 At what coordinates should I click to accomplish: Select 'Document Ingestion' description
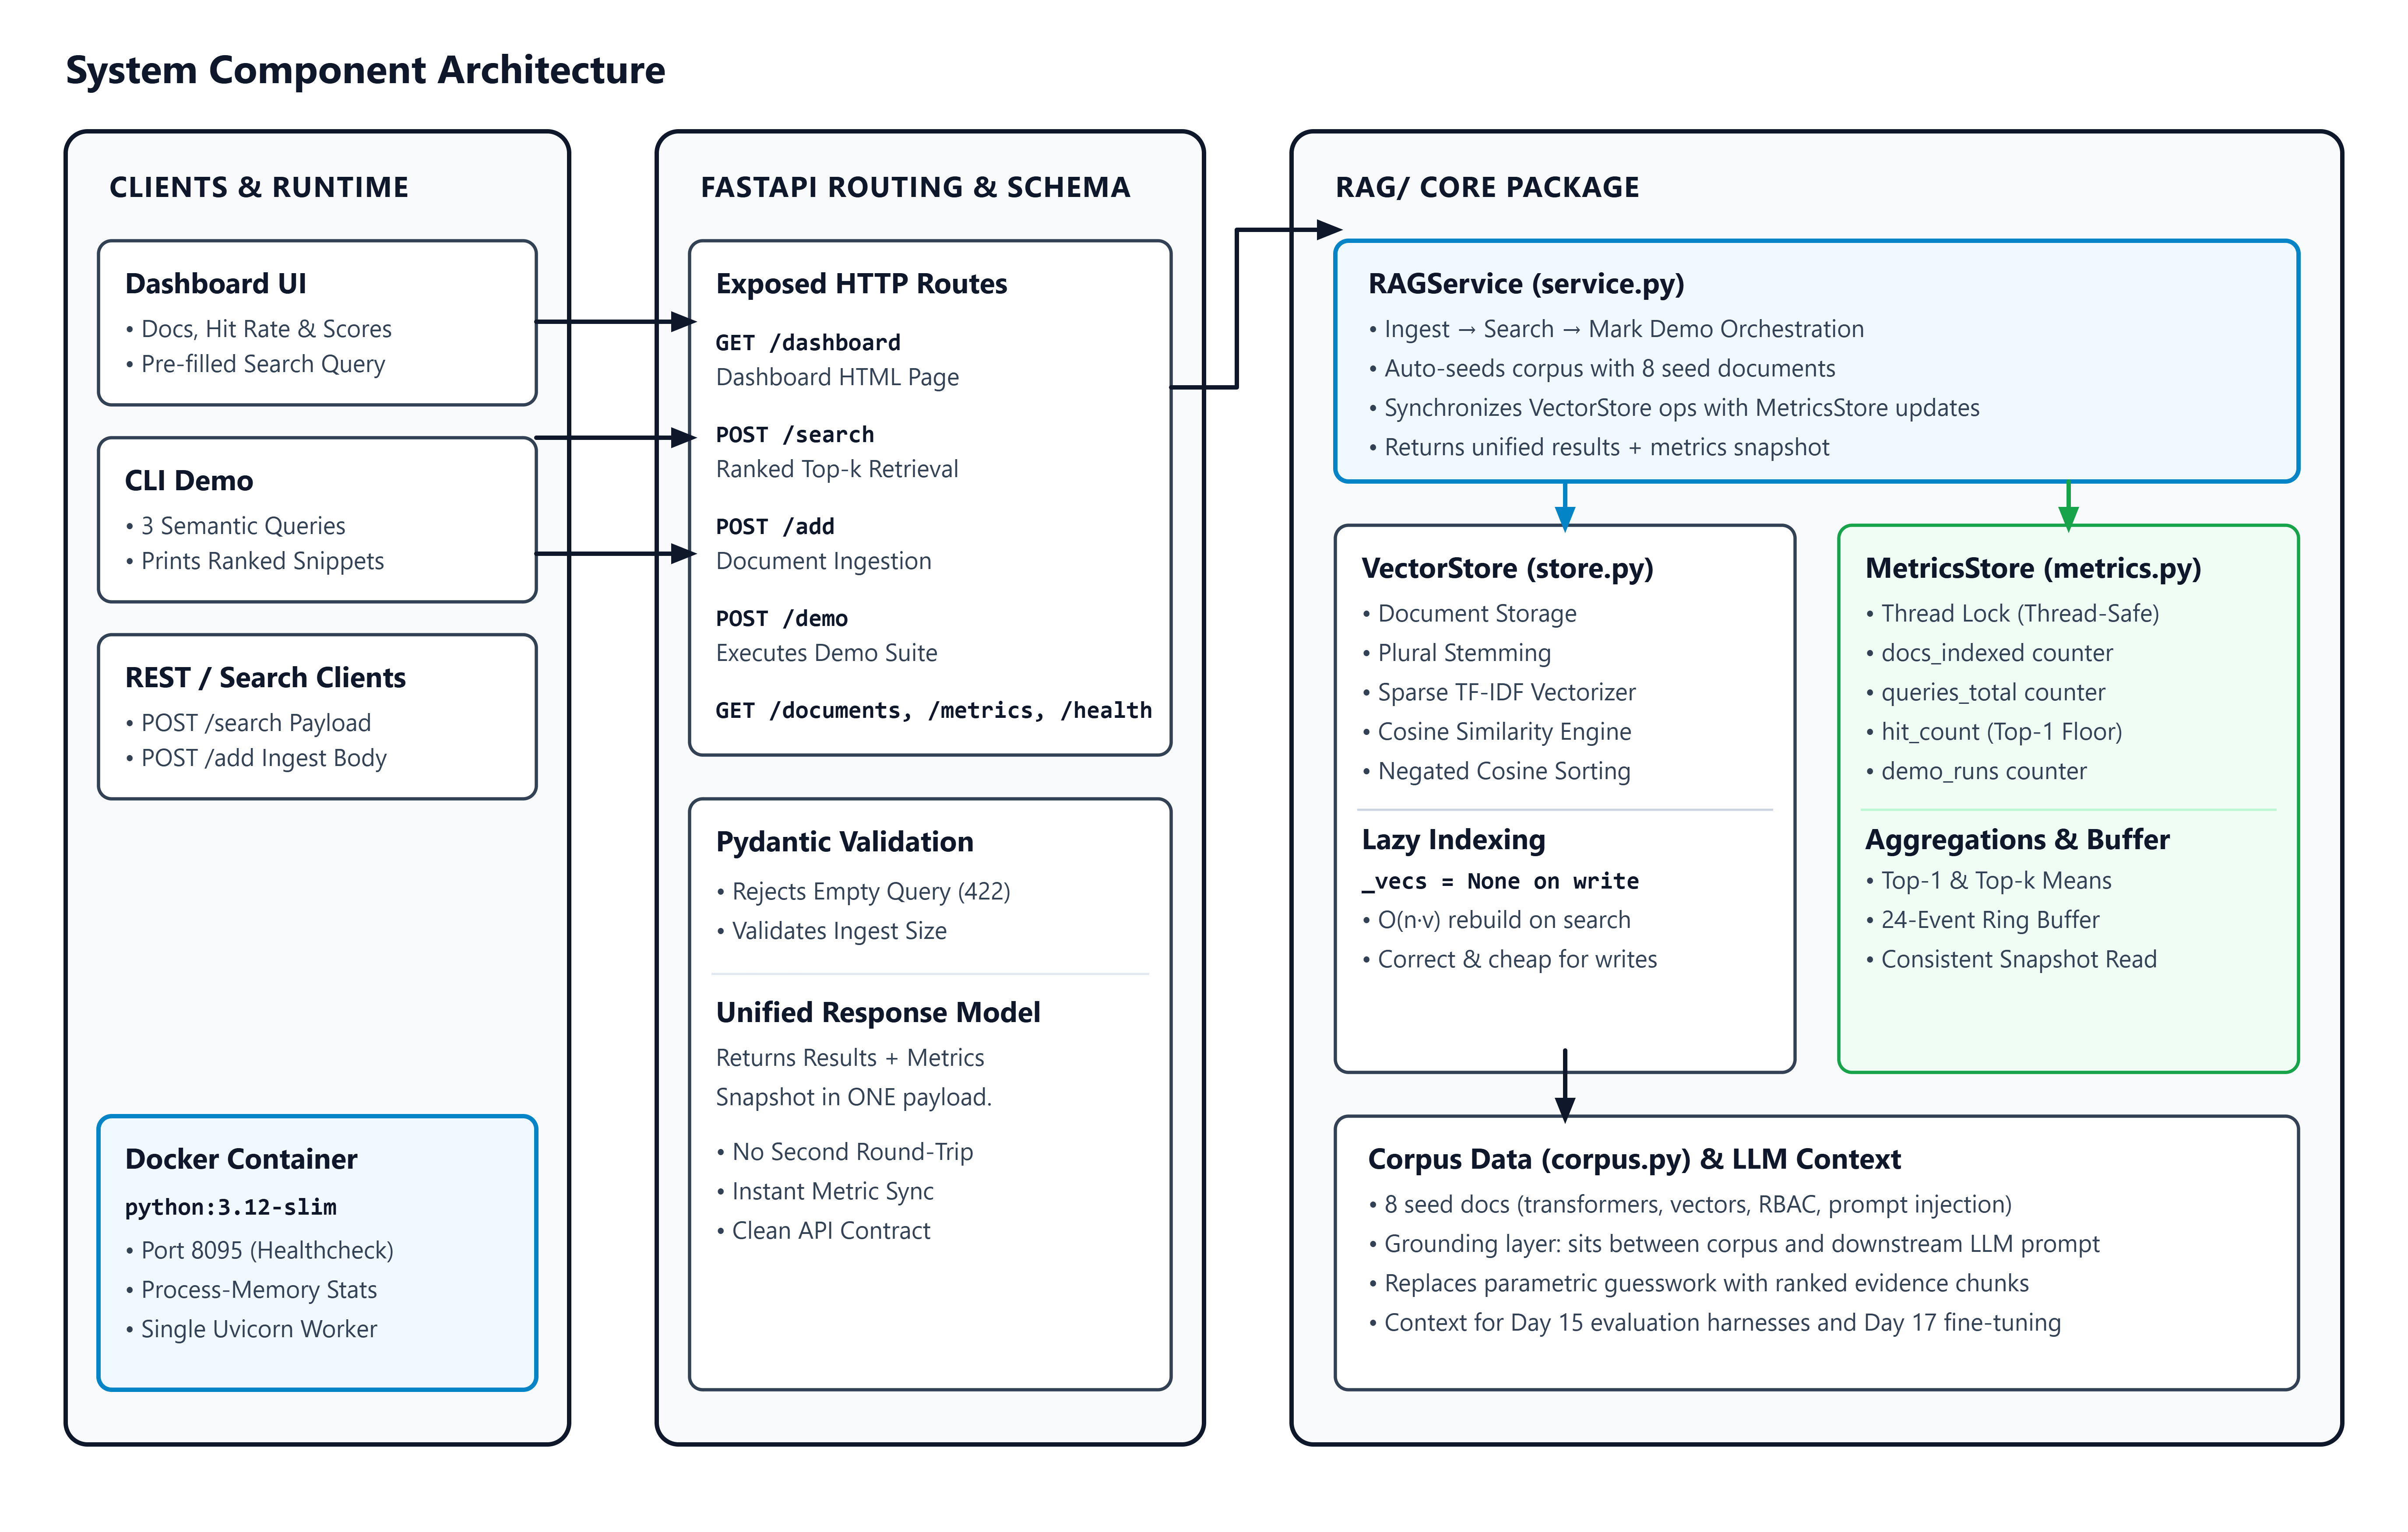pyautogui.click(x=823, y=561)
